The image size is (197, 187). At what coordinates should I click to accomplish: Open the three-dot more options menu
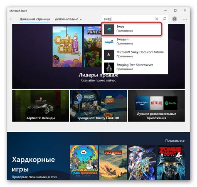185,19
